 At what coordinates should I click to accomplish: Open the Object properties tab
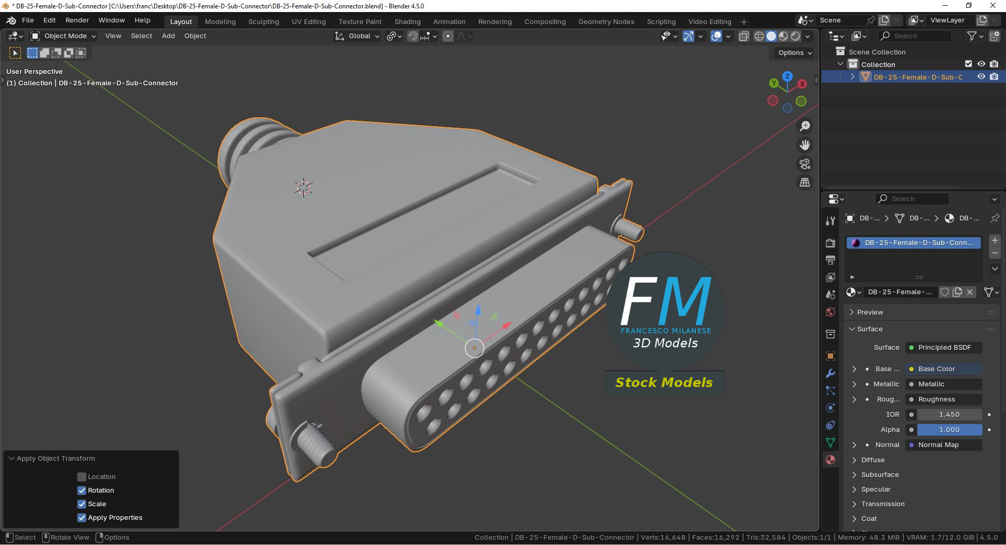pos(830,356)
